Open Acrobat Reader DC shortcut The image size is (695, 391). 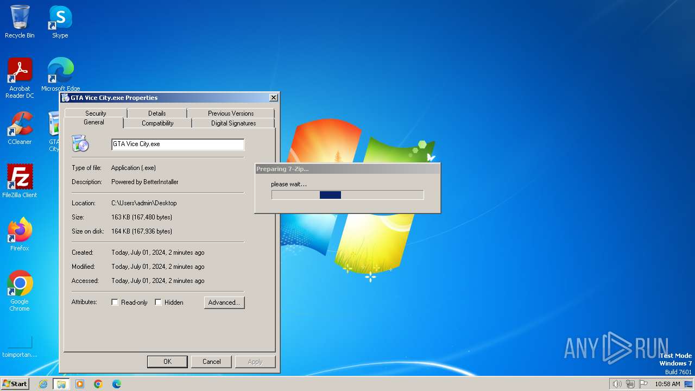(x=20, y=78)
